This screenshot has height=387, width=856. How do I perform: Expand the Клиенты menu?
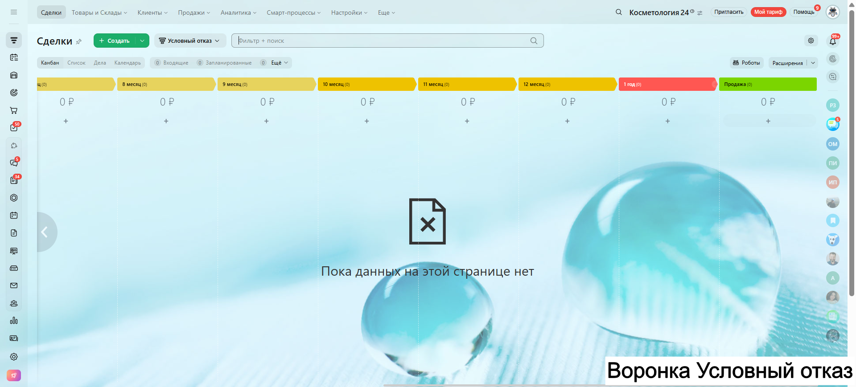point(152,12)
